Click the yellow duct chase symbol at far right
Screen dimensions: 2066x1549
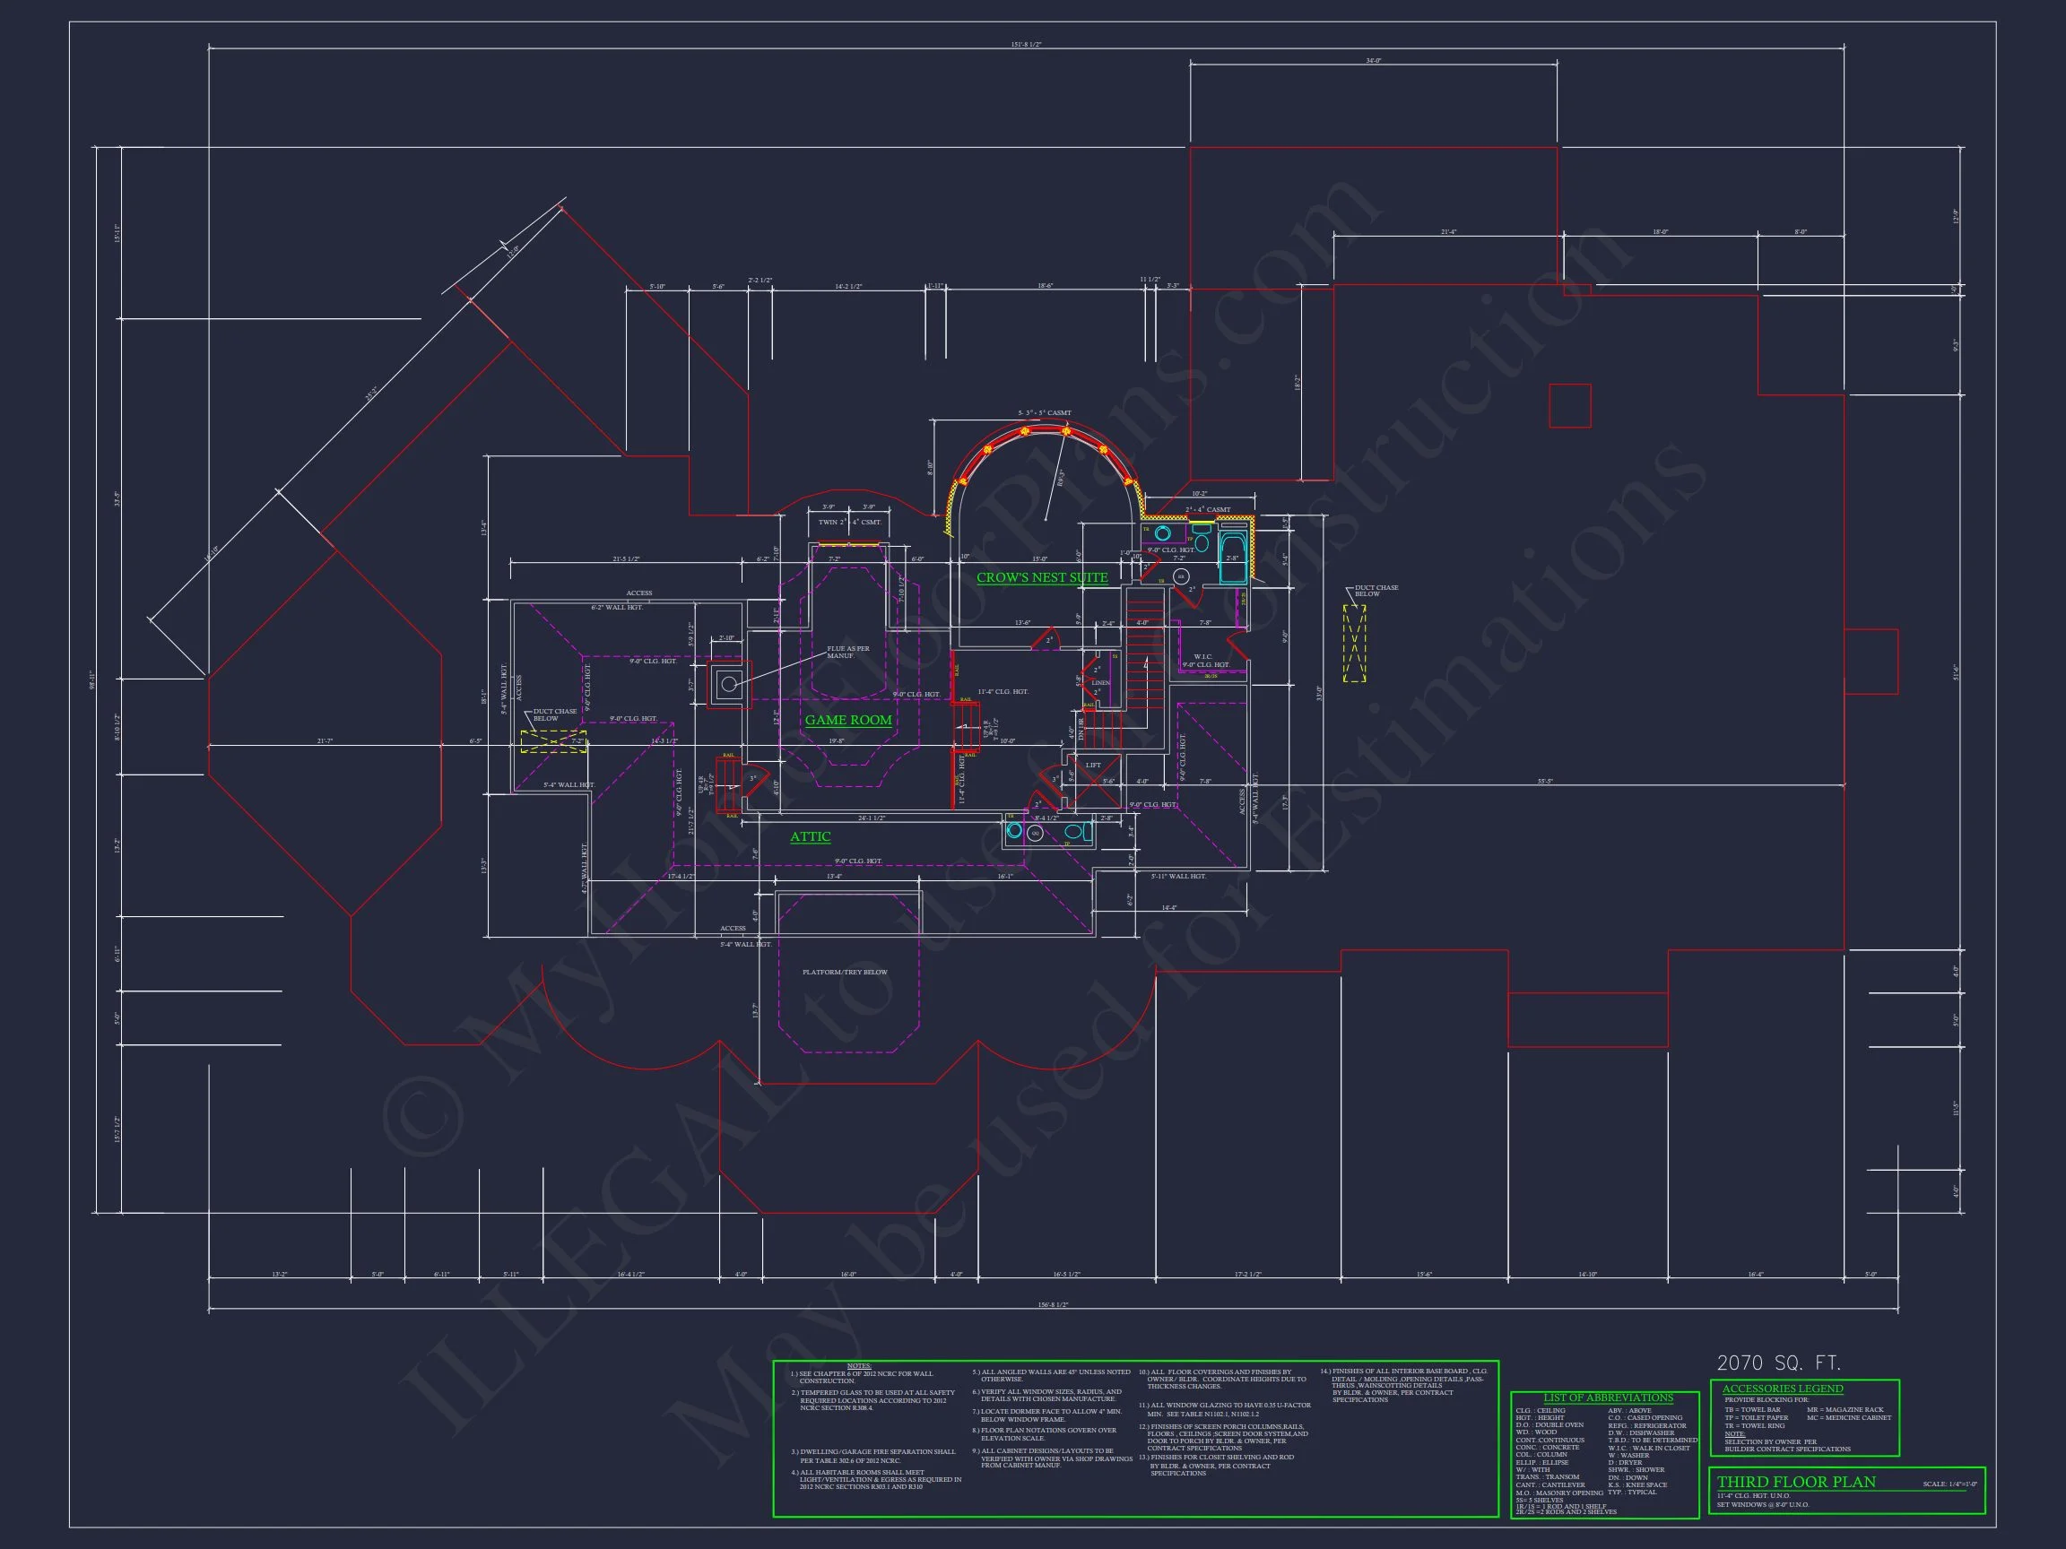[1354, 644]
